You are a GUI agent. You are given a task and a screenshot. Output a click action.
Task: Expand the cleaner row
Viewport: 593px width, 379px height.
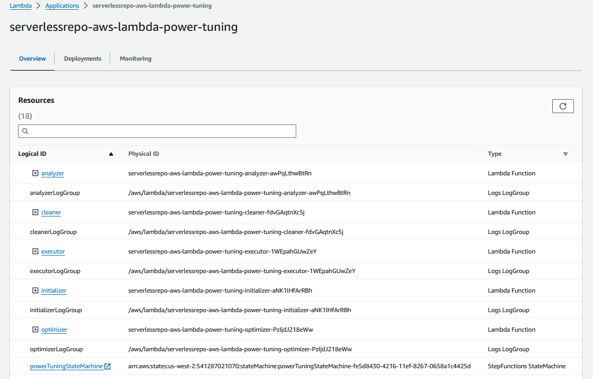coord(35,212)
